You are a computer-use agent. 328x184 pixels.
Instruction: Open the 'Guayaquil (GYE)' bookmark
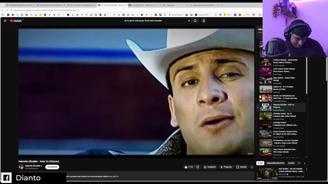(203, 15)
